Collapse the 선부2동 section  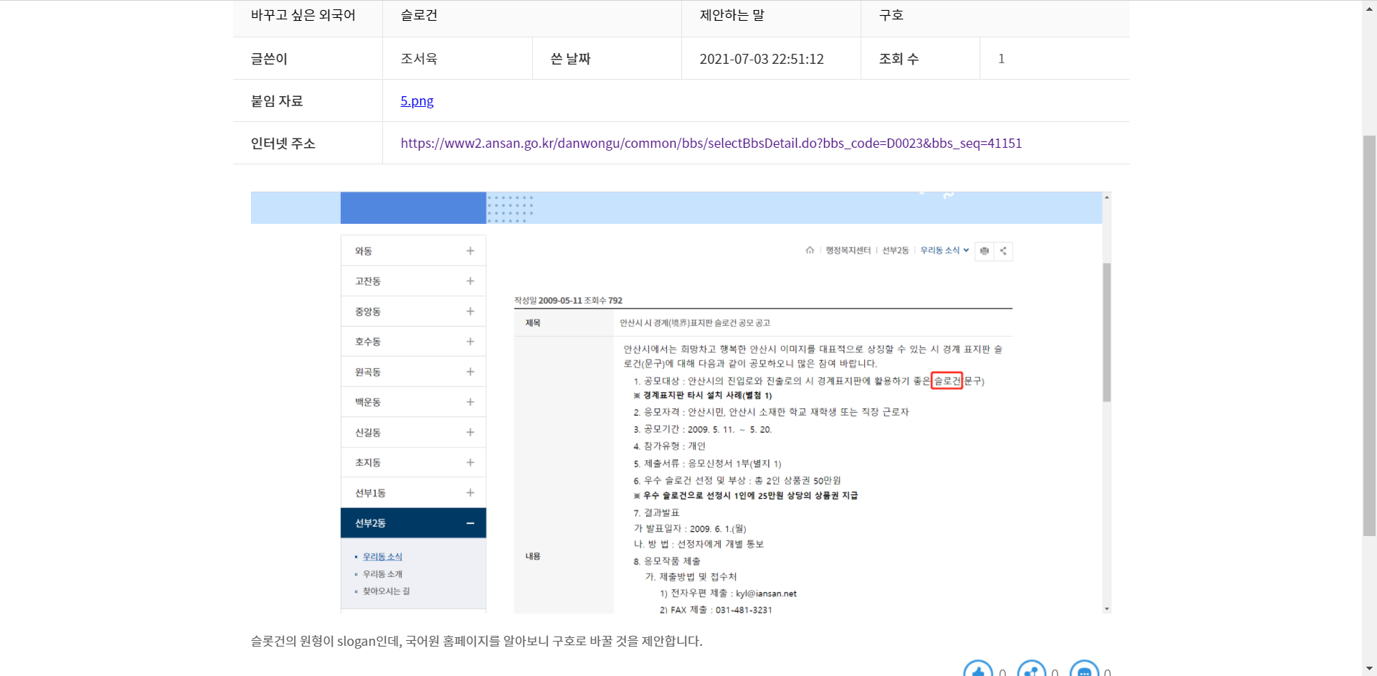tap(470, 523)
